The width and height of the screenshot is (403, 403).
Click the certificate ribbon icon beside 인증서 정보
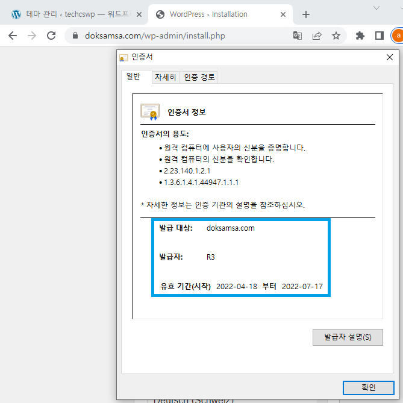(150, 112)
